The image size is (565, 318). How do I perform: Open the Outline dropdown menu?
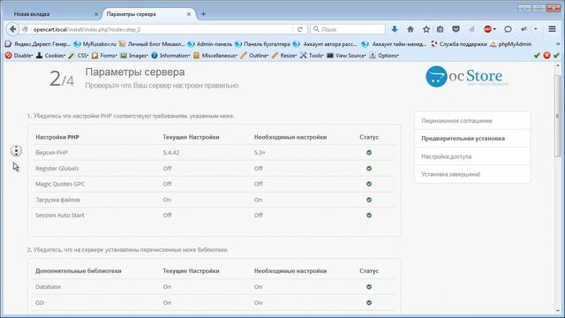pos(255,56)
